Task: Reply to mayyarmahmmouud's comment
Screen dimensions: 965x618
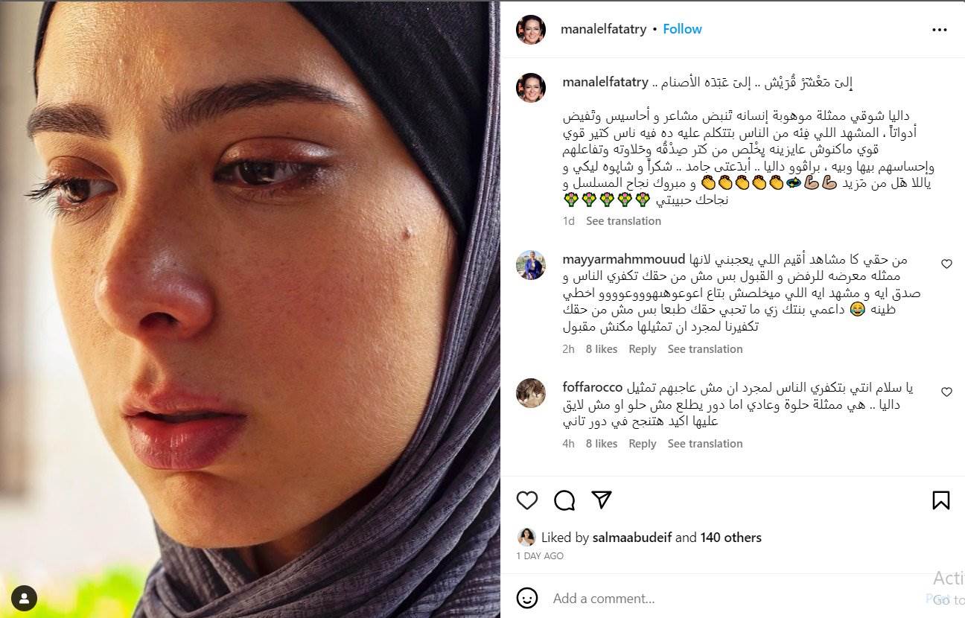Action: pyautogui.click(x=643, y=349)
